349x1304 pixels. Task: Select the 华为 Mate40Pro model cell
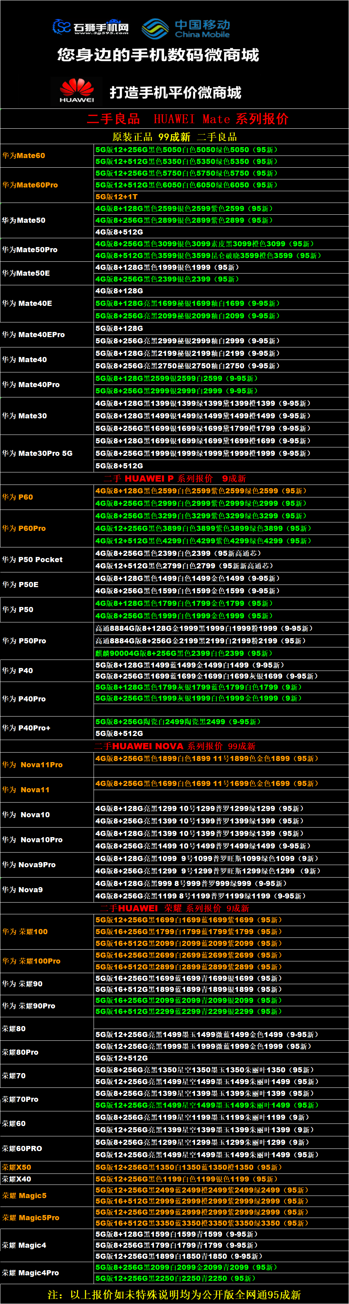47,385
